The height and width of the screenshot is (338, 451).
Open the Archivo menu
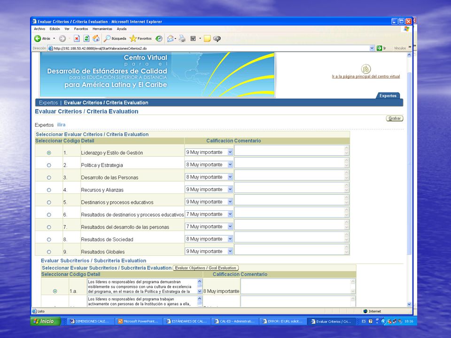[39, 29]
